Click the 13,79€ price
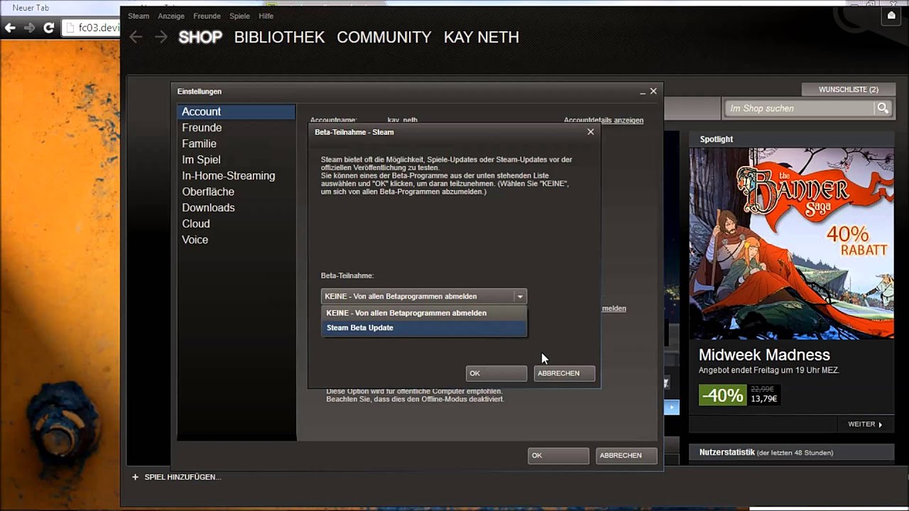 (764, 399)
